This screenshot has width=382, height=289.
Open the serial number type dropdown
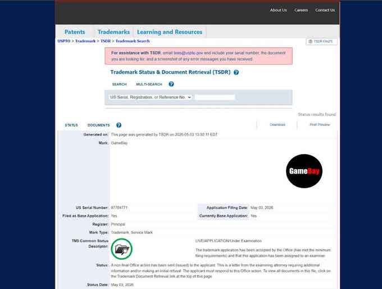[151, 97]
